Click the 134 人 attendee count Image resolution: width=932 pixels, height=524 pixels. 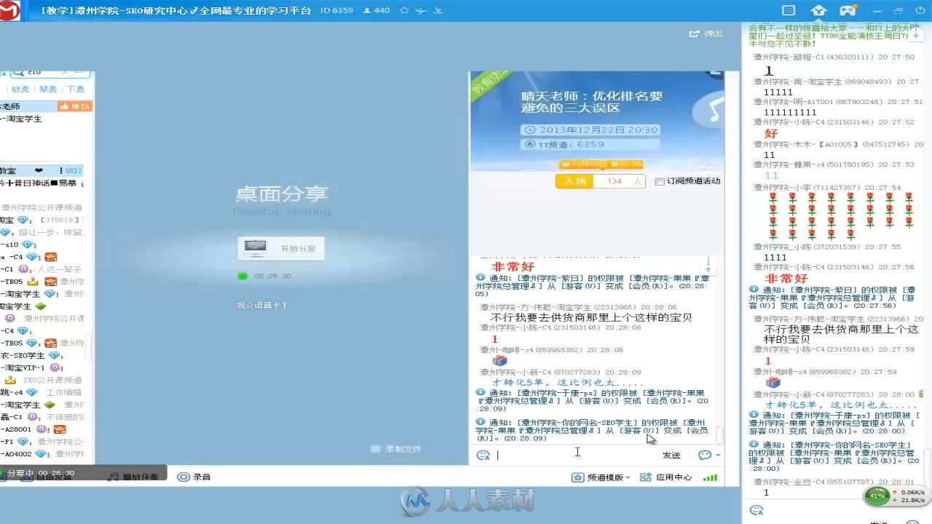(x=620, y=181)
